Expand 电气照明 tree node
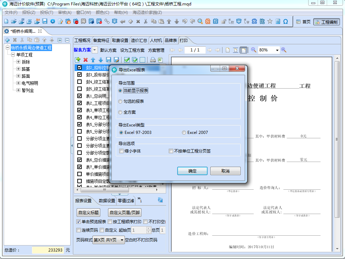 [x=19, y=83]
